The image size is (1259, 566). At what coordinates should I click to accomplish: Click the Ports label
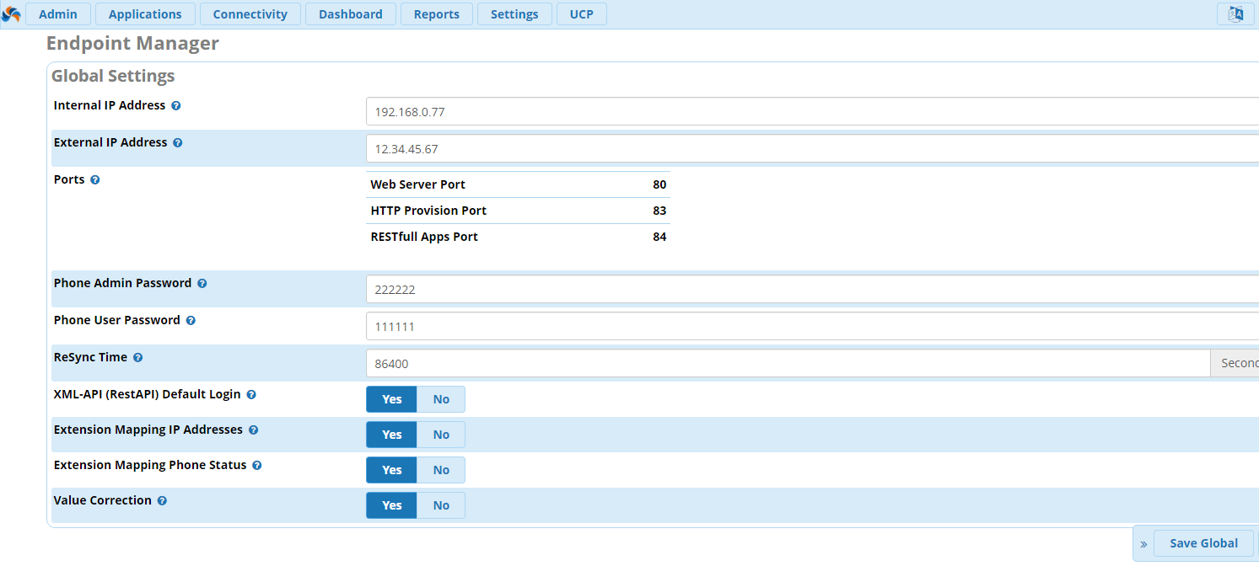coord(69,179)
